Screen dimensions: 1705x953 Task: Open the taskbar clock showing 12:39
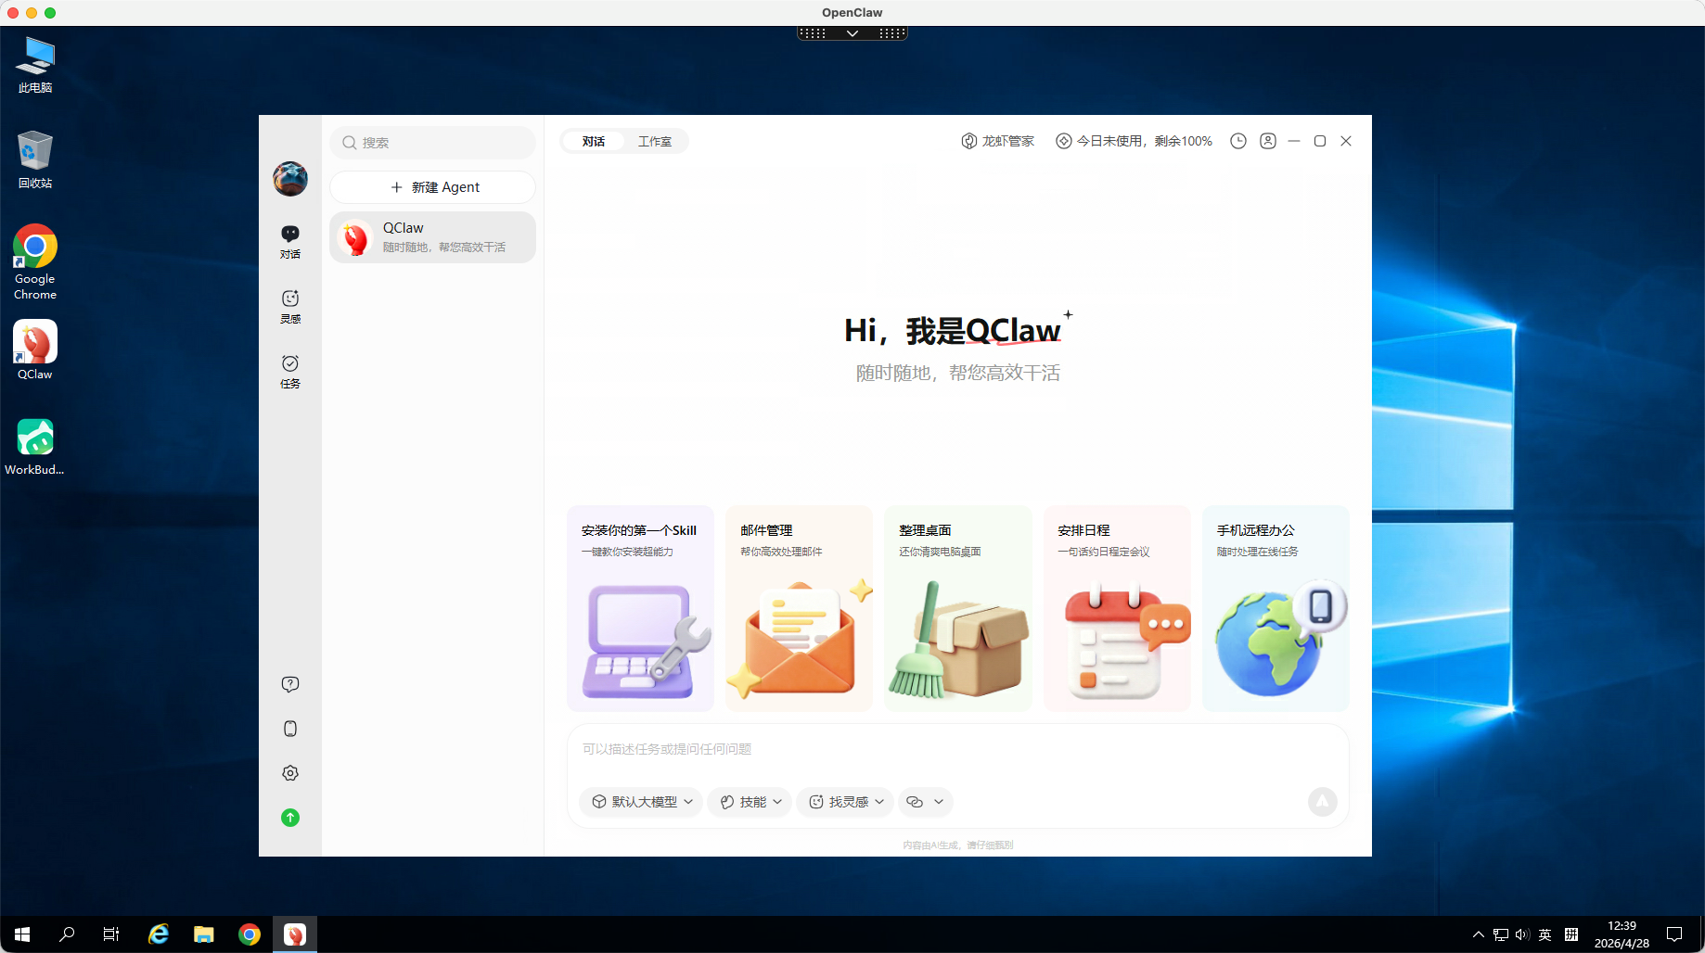click(x=1622, y=934)
